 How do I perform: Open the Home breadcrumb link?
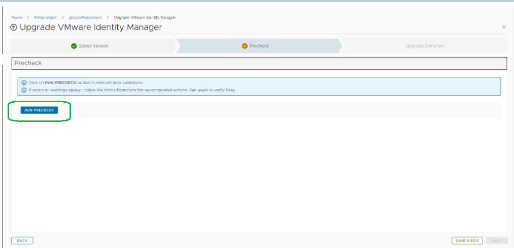17,18
